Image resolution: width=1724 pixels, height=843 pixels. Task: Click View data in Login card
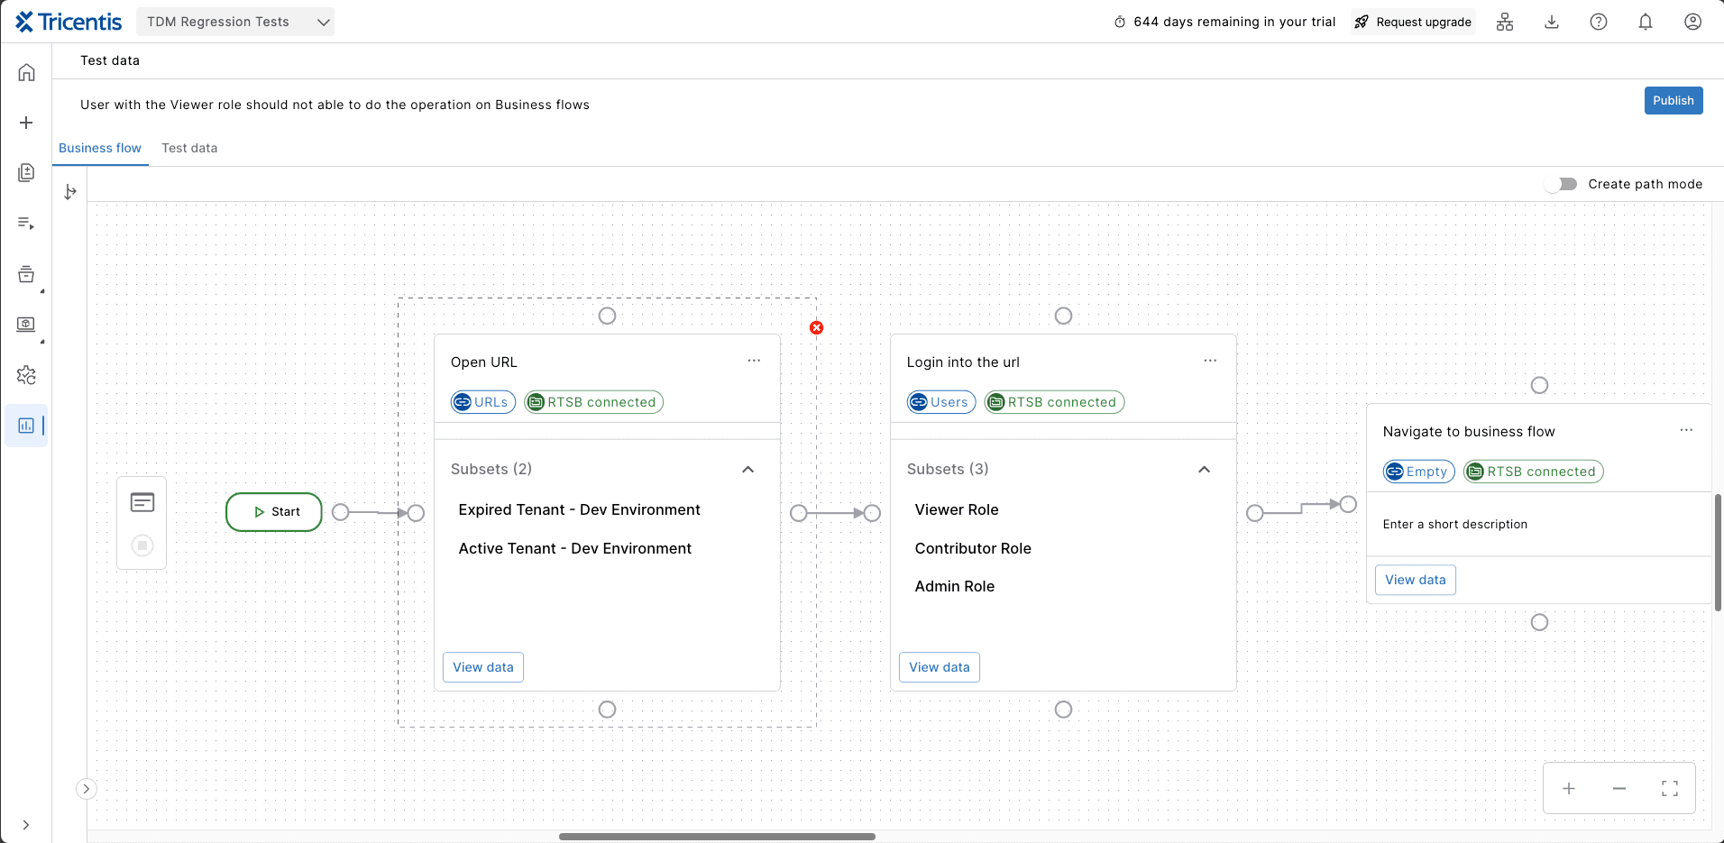(x=940, y=667)
